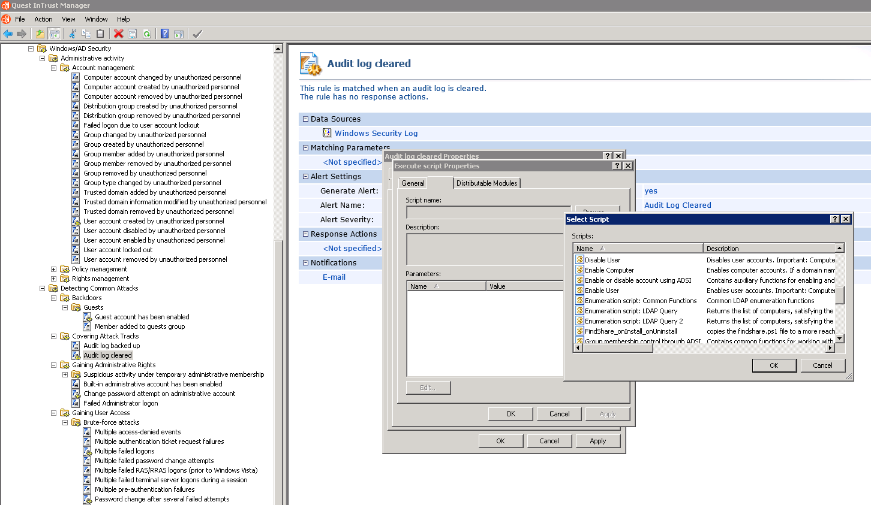Click the red Delete X toolbar icon
Image resolution: width=871 pixels, height=505 pixels.
[x=119, y=34]
